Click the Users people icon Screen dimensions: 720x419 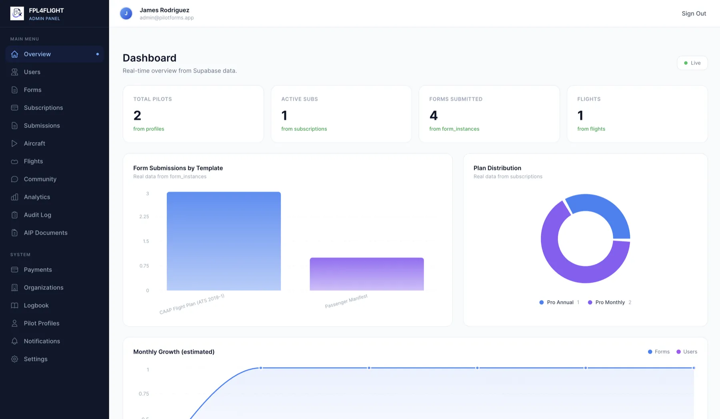tap(14, 72)
